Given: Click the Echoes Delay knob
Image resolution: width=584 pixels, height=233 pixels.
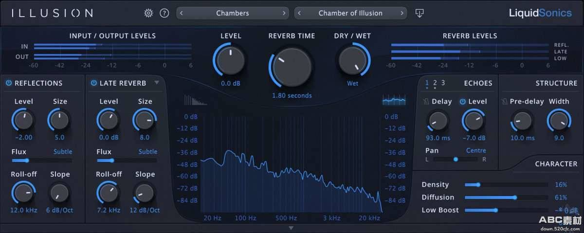Looking at the screenshot, I should (x=438, y=120).
